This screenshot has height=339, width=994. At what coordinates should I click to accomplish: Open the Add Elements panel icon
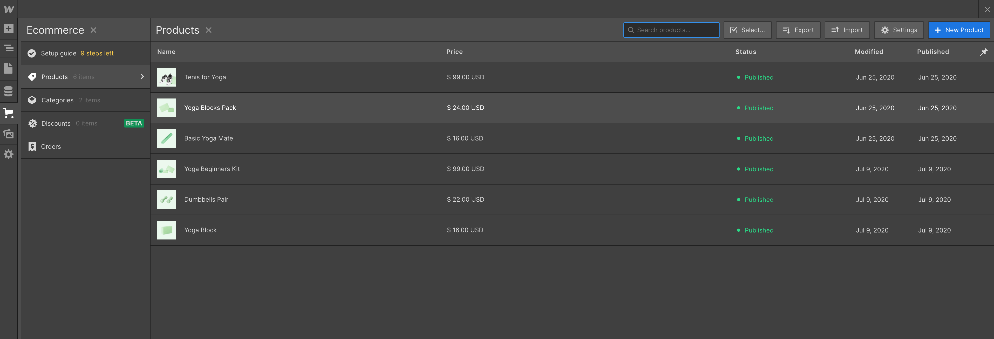[x=9, y=29]
